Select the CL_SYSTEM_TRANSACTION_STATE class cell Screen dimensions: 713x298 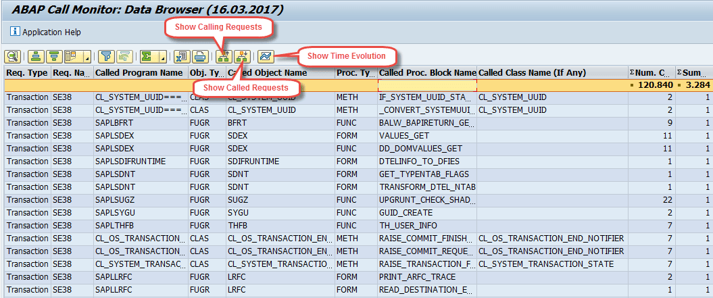(x=552, y=264)
